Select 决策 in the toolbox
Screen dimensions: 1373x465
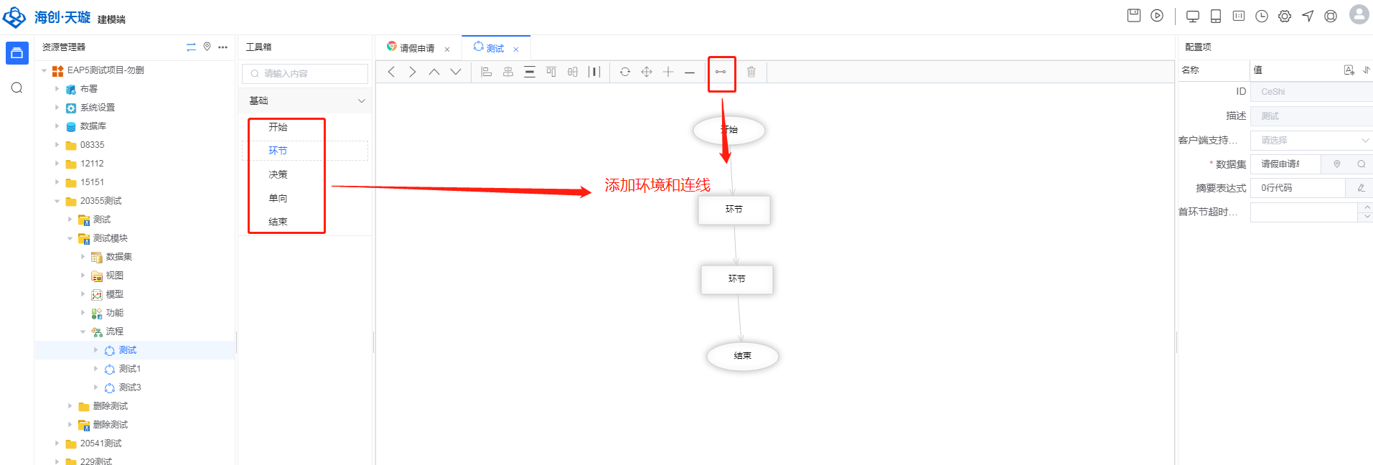pos(278,174)
